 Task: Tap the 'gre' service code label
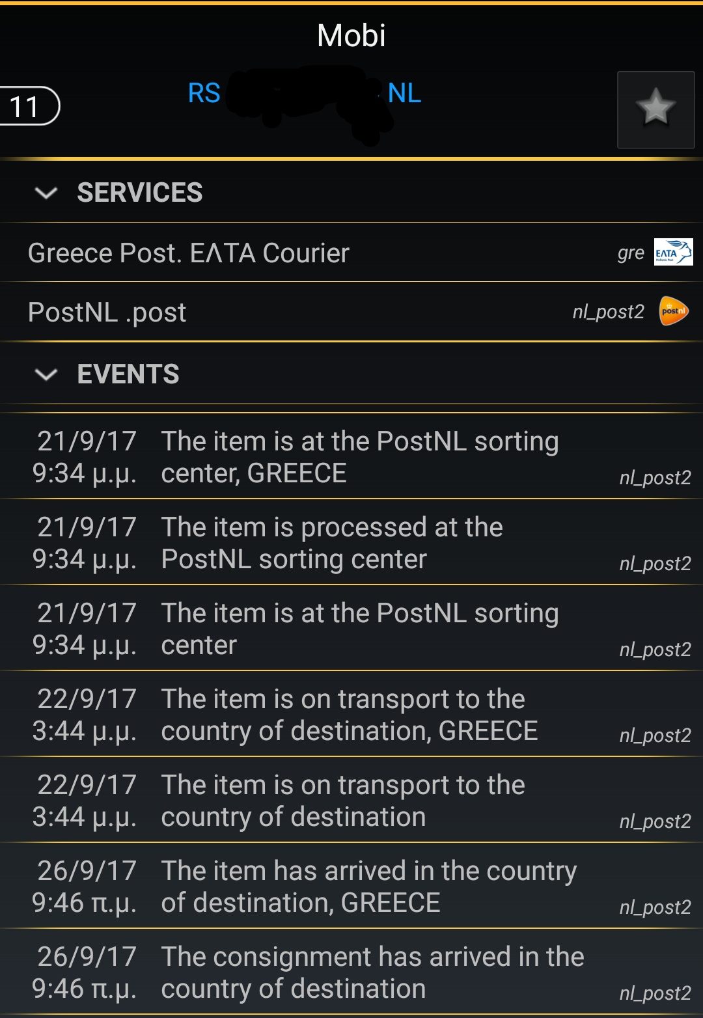tap(630, 253)
